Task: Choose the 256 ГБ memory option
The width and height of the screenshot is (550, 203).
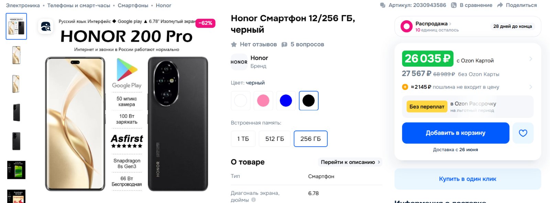Action: point(310,139)
